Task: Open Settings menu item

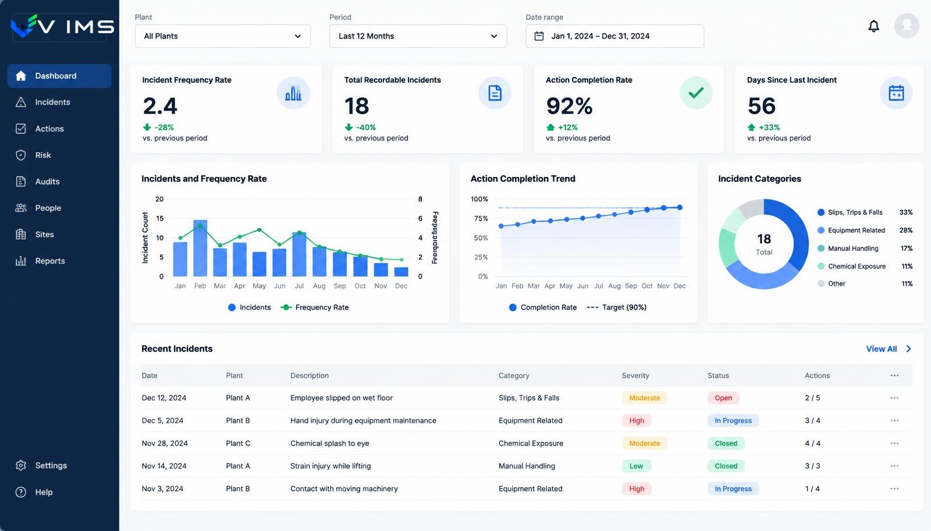Action: coord(59,465)
